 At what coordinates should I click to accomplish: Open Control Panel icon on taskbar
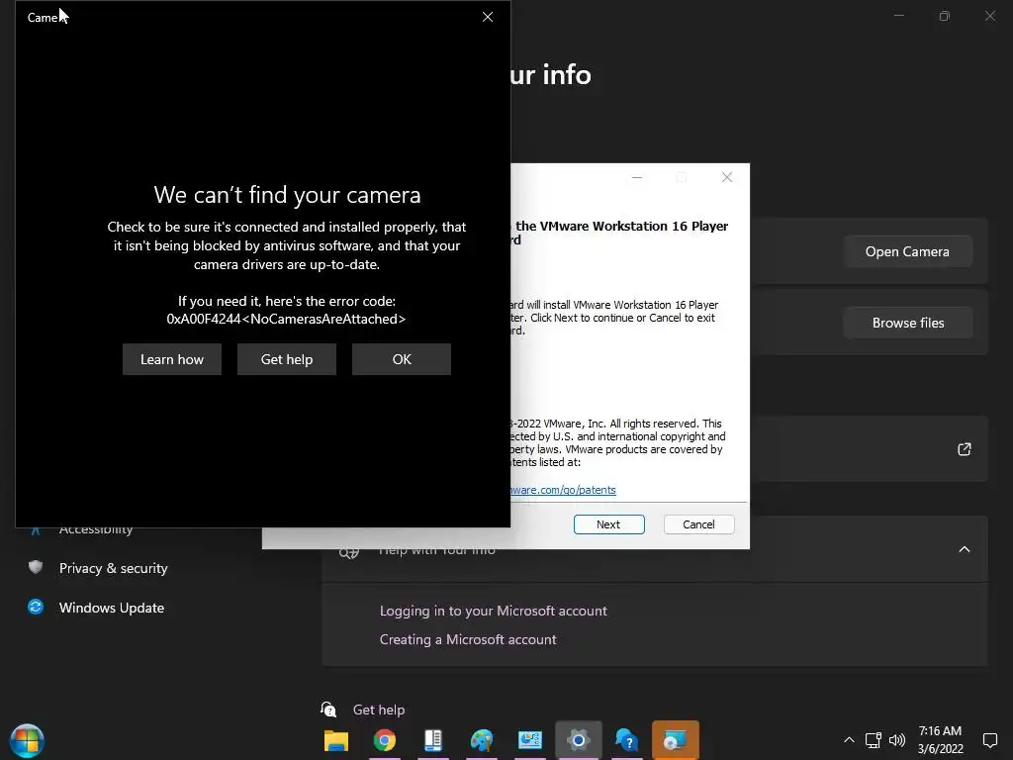pyautogui.click(x=530, y=740)
